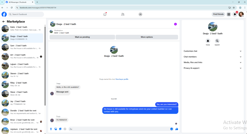247x134 pixels.
Task: Click Deaja's message 9129806059
Action: point(62,120)
